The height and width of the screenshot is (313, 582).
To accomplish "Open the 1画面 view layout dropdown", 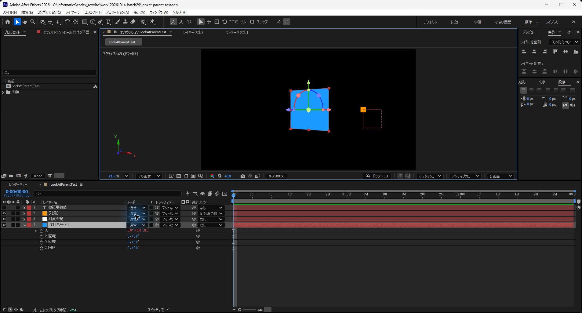I will pyautogui.click(x=501, y=176).
